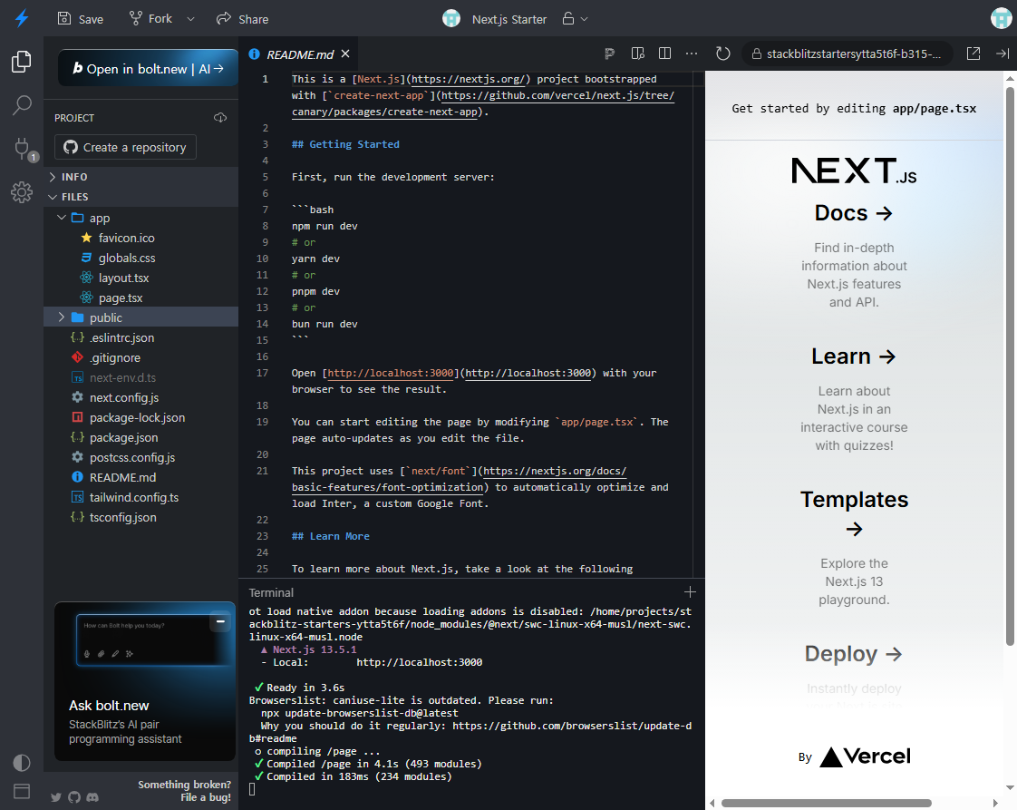Click the cloud download project icon
The height and width of the screenshot is (810, 1017).
(x=220, y=118)
